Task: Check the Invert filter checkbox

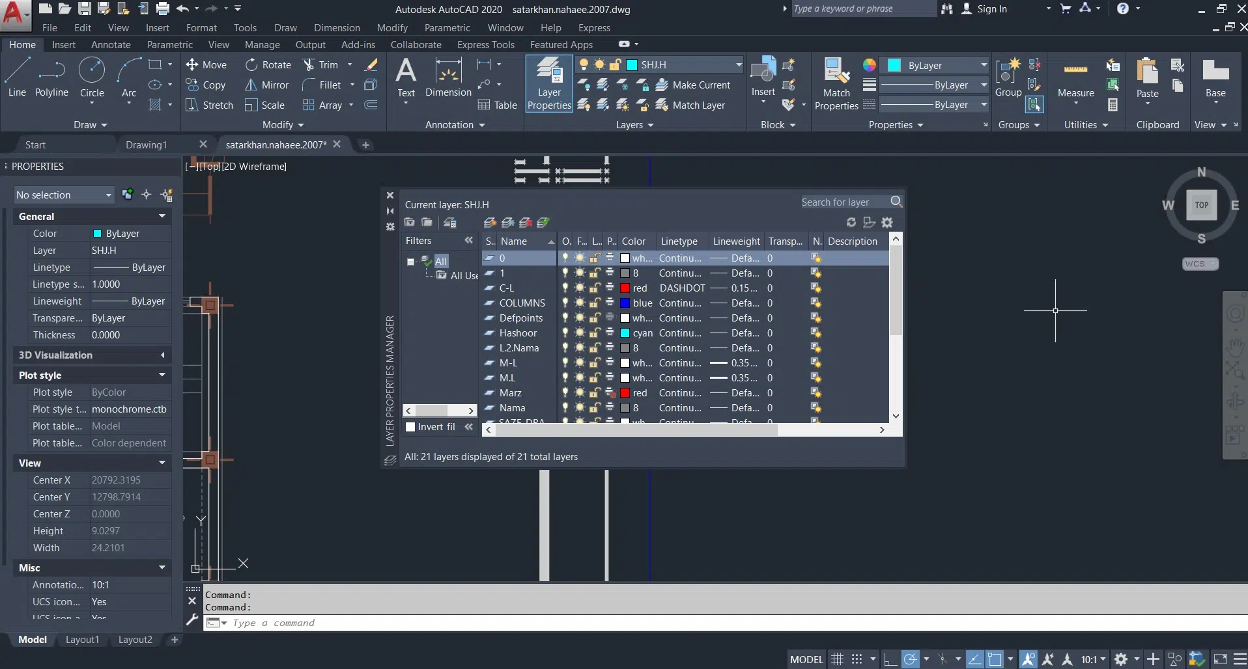Action: tap(410, 427)
